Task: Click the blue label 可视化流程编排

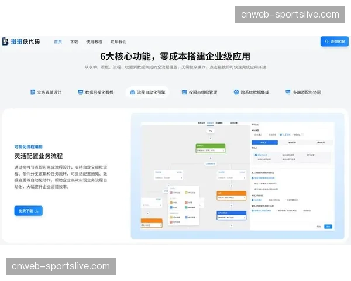Action: click(29, 146)
